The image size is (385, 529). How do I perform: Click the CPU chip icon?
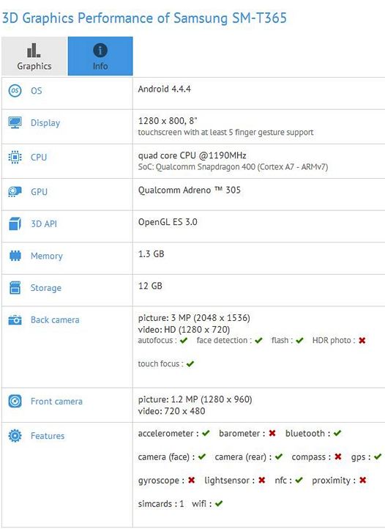pyautogui.click(x=15, y=158)
